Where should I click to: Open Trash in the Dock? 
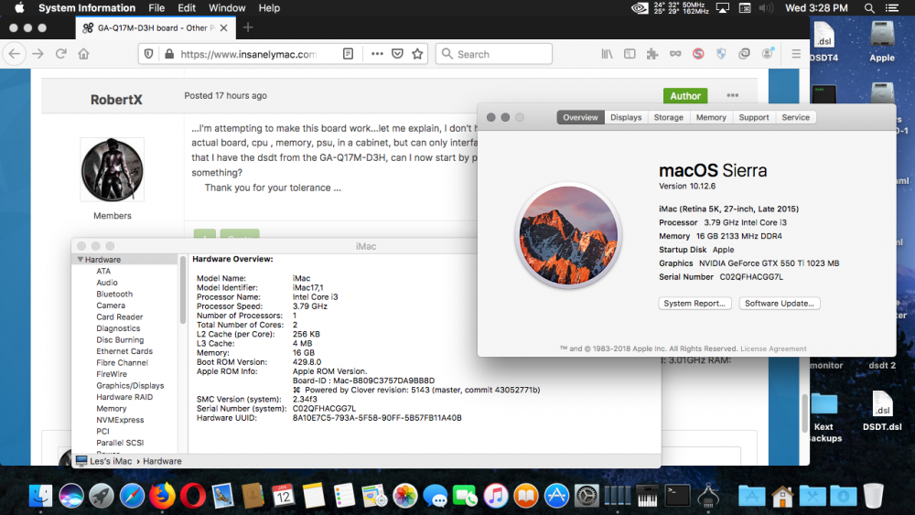(874, 496)
